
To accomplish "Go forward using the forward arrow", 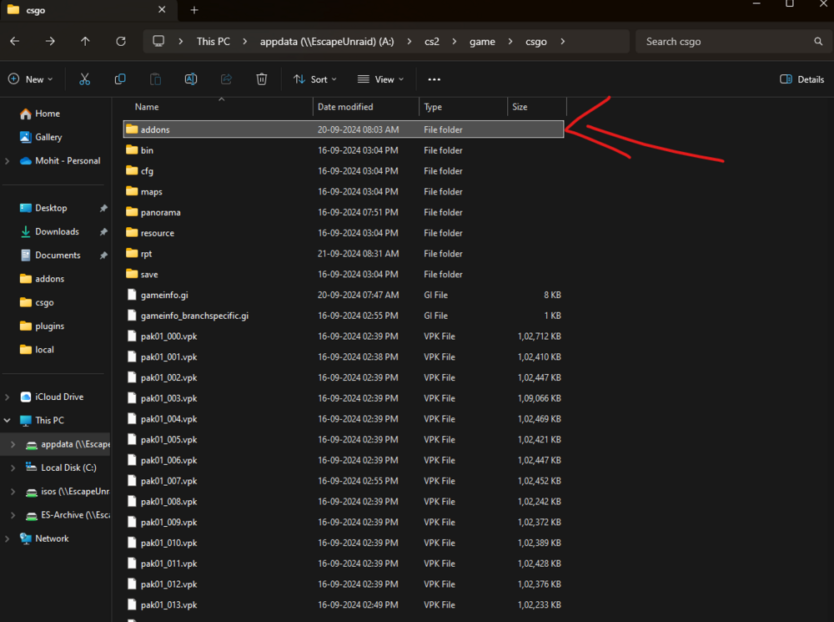I will pos(50,41).
